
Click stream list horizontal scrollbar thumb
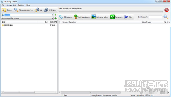coord(91,92)
